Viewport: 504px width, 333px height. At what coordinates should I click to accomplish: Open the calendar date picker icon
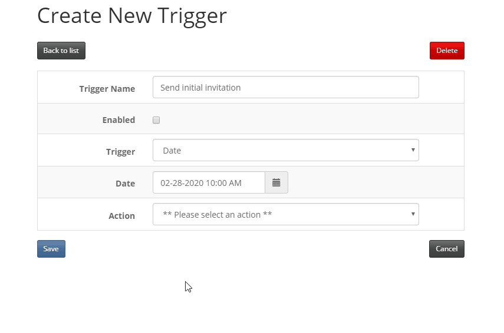(276, 182)
